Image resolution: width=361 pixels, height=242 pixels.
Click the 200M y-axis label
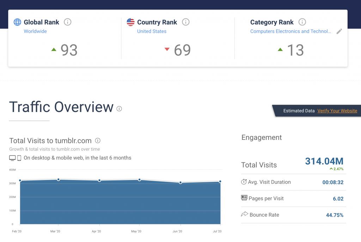pyautogui.click(x=12, y=197)
